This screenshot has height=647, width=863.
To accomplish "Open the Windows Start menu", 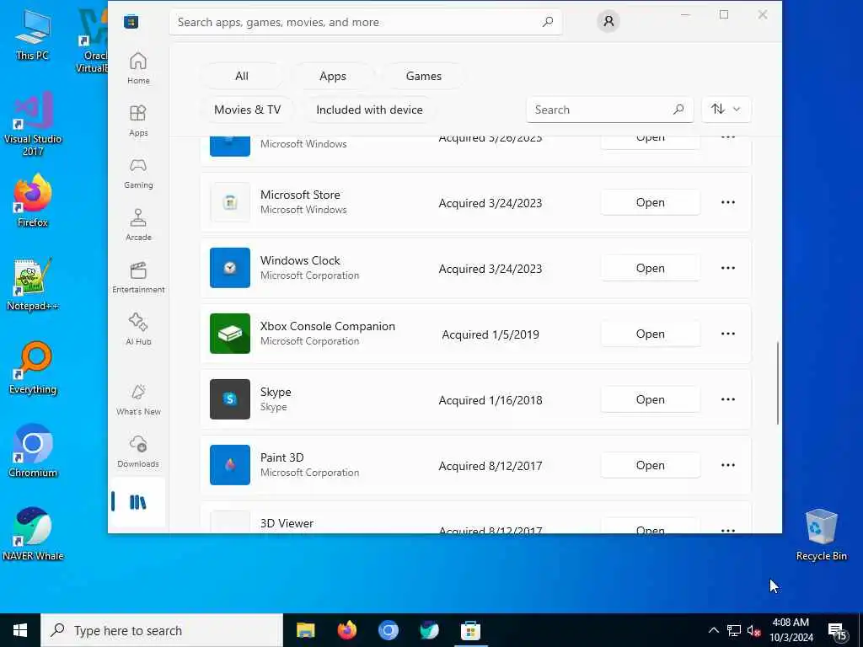I will pos(20,630).
